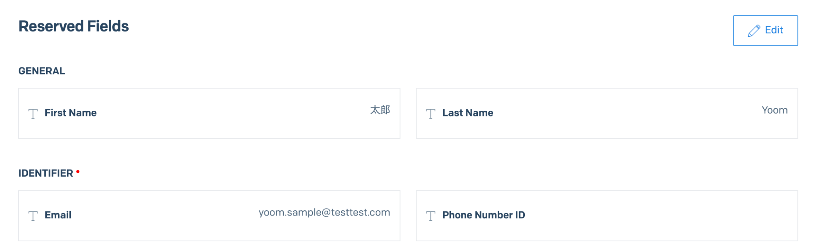The width and height of the screenshot is (828, 247).
Task: Select the Phone Number ID label
Action: tap(484, 215)
